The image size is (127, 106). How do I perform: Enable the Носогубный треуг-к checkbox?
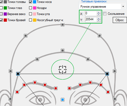point(30,20)
